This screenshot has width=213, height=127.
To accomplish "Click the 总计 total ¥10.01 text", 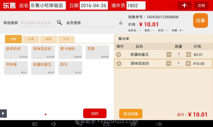I will pyautogui.click(x=192, y=115).
